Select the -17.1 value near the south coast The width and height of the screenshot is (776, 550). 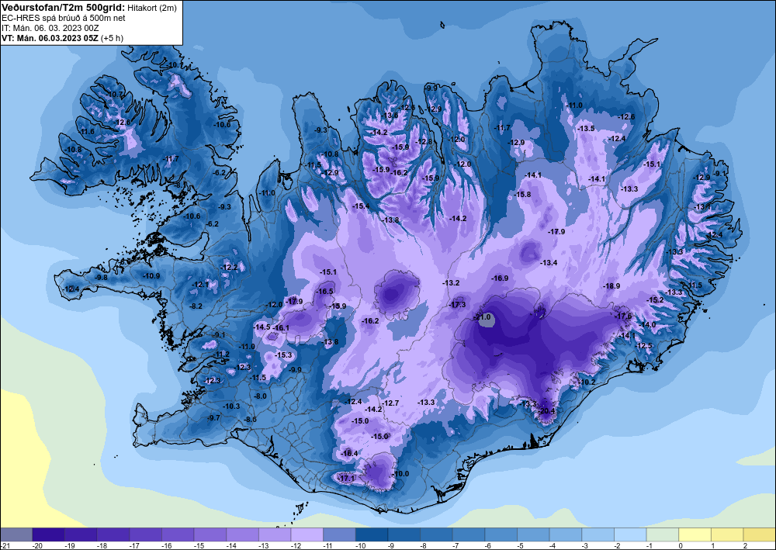pos(346,479)
